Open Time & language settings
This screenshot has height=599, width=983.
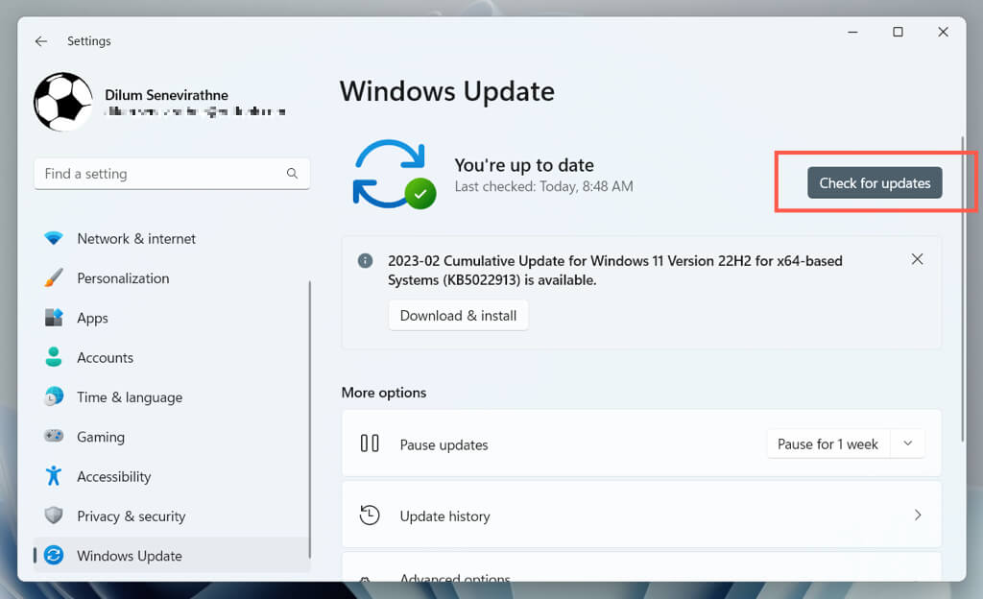point(130,397)
